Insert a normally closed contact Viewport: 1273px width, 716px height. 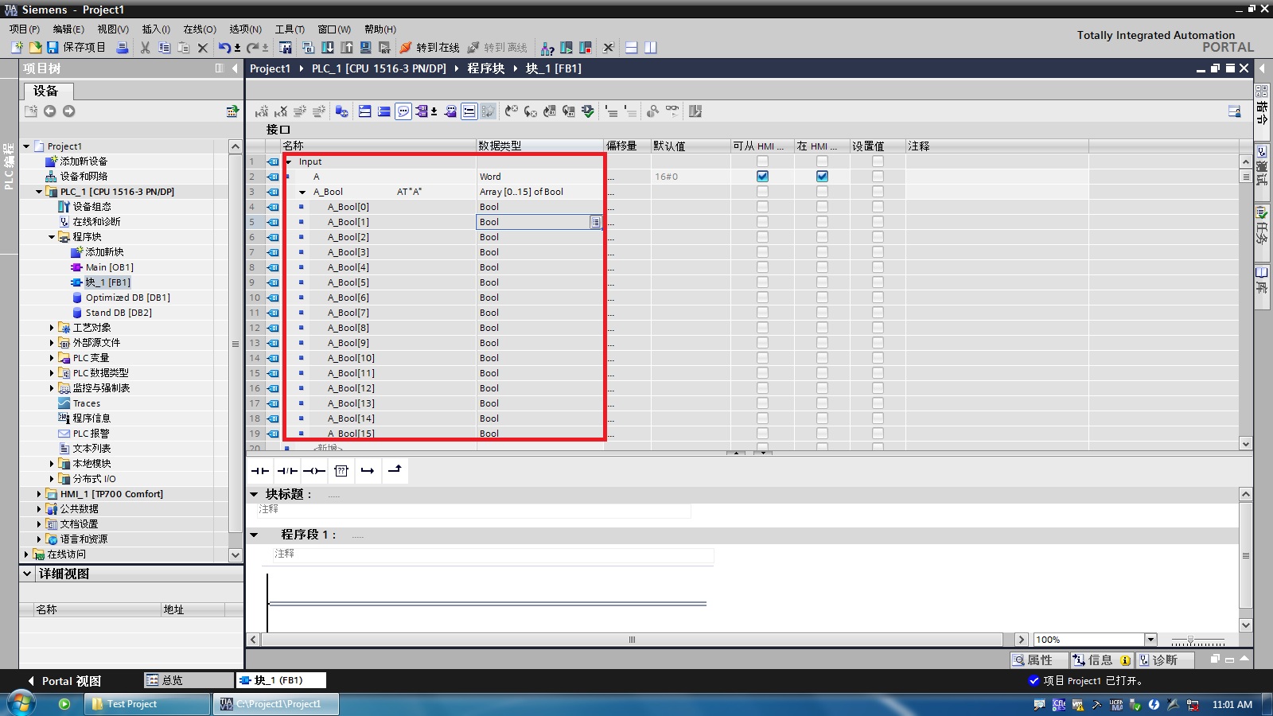[x=287, y=471]
